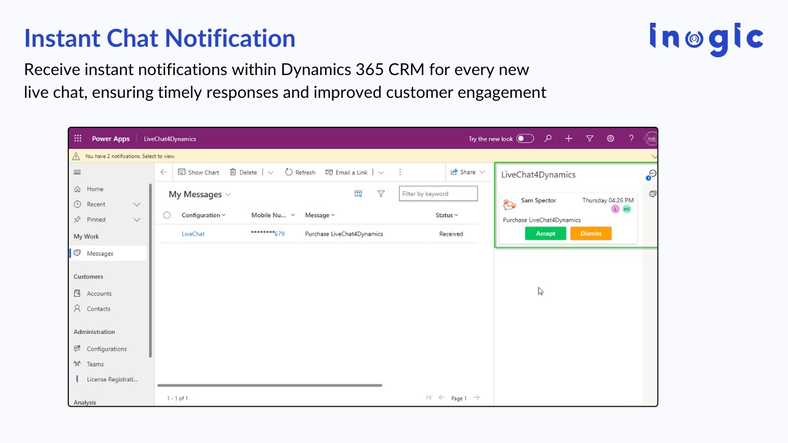Open the Status column header menu
This screenshot has width=788, height=443.
(447, 215)
